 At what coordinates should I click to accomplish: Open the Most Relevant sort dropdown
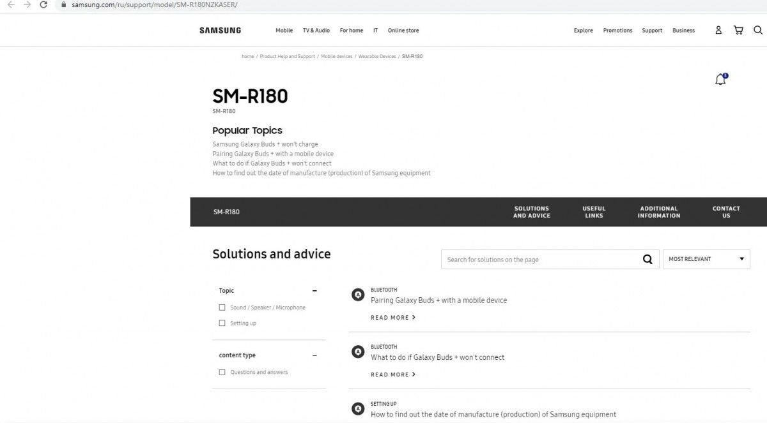click(706, 259)
